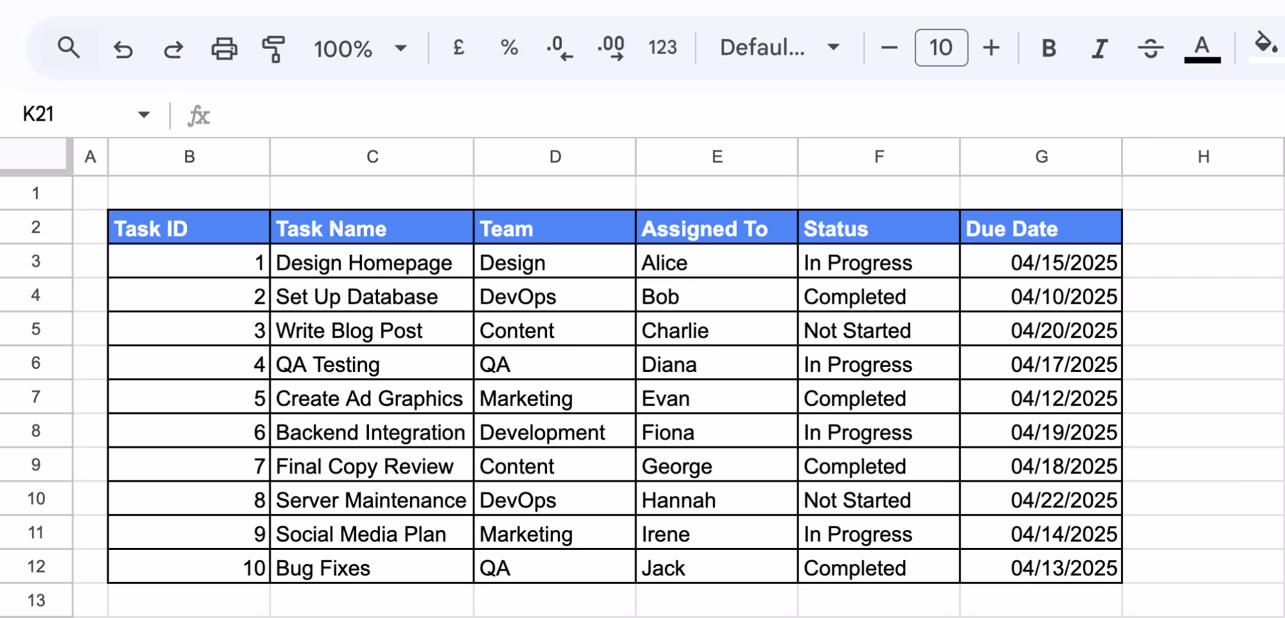Screen dimensions: 1285x618
Task: Decrease font size with minus button
Action: click(888, 48)
